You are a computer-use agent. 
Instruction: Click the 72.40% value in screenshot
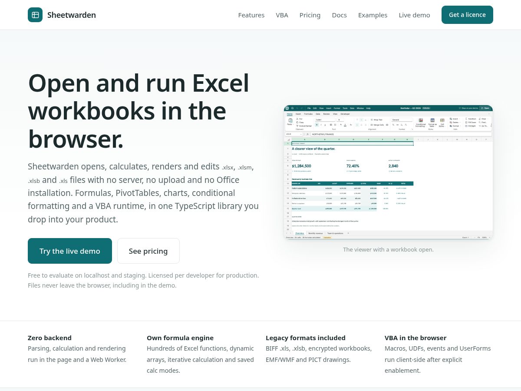click(x=353, y=166)
